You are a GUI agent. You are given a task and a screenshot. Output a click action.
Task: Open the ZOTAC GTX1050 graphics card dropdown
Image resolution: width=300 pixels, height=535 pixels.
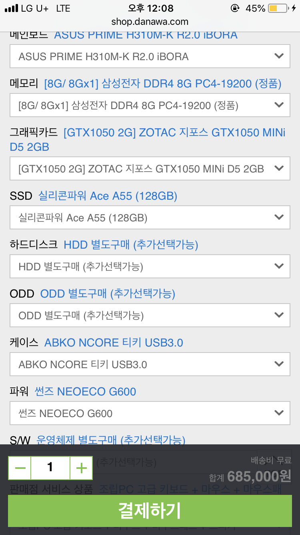tap(150, 168)
